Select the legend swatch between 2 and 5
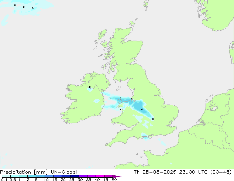Screen dimensions: 234x181 pyautogui.click(x=32, y=176)
